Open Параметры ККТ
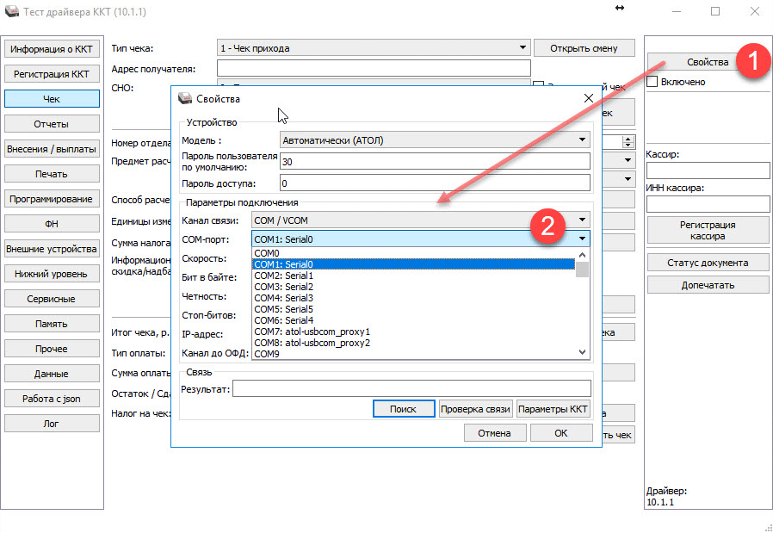This screenshot has height=533, width=773. (553, 409)
